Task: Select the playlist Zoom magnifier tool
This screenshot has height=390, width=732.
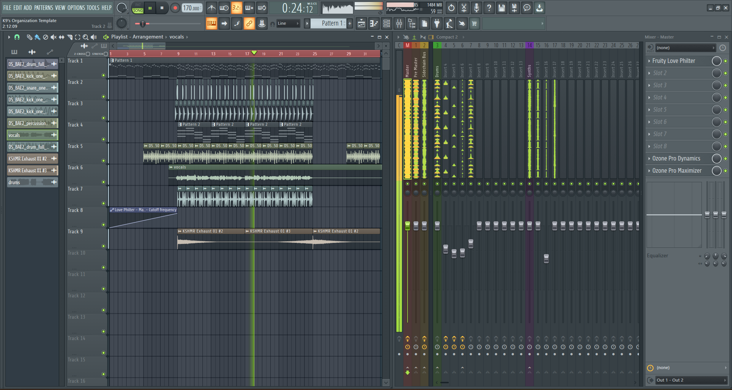Action: click(x=85, y=37)
